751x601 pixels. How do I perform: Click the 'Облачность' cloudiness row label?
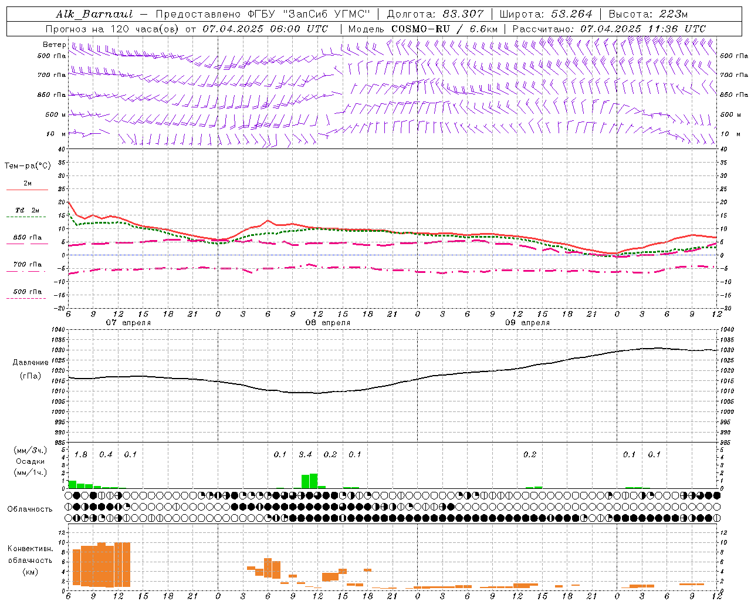(30, 509)
